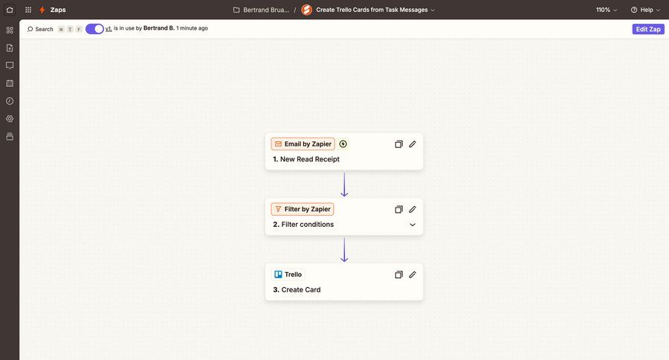Click the Zaps lightning bolt icon
This screenshot has width=669, height=360.
(42, 10)
